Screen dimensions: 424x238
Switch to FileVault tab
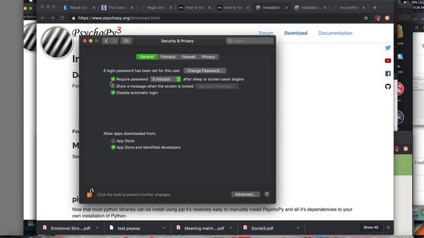[168, 57]
